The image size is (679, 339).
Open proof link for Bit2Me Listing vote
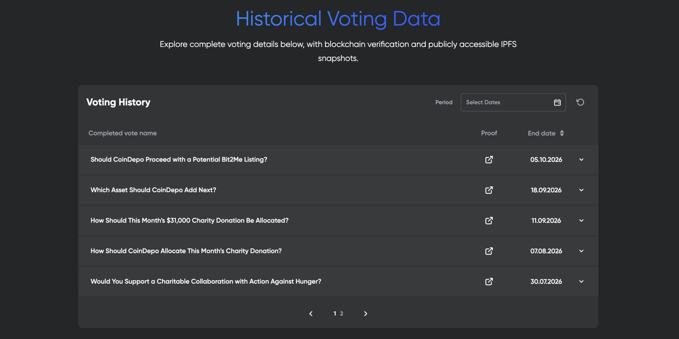pos(489,159)
